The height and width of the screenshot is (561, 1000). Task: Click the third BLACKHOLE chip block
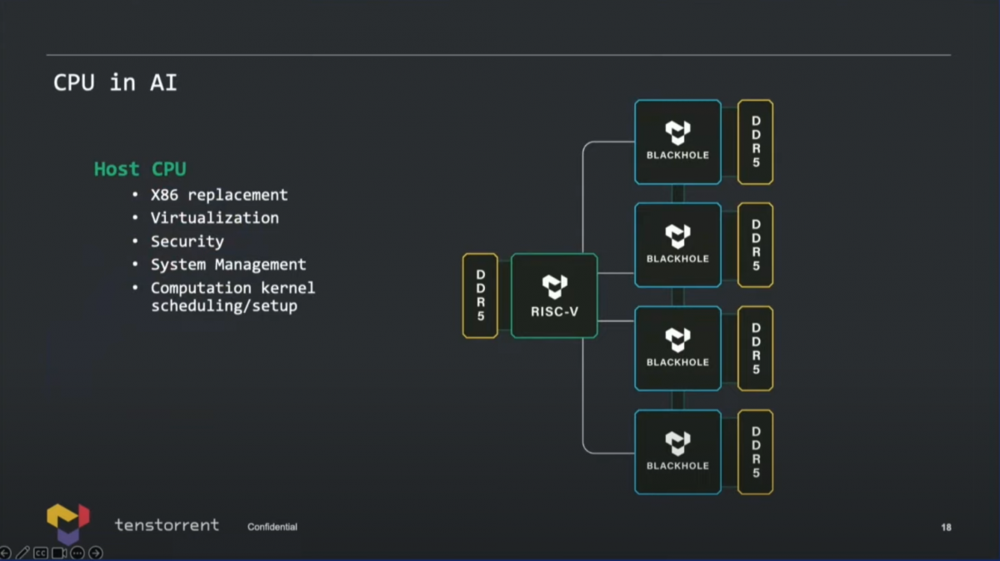(x=677, y=349)
